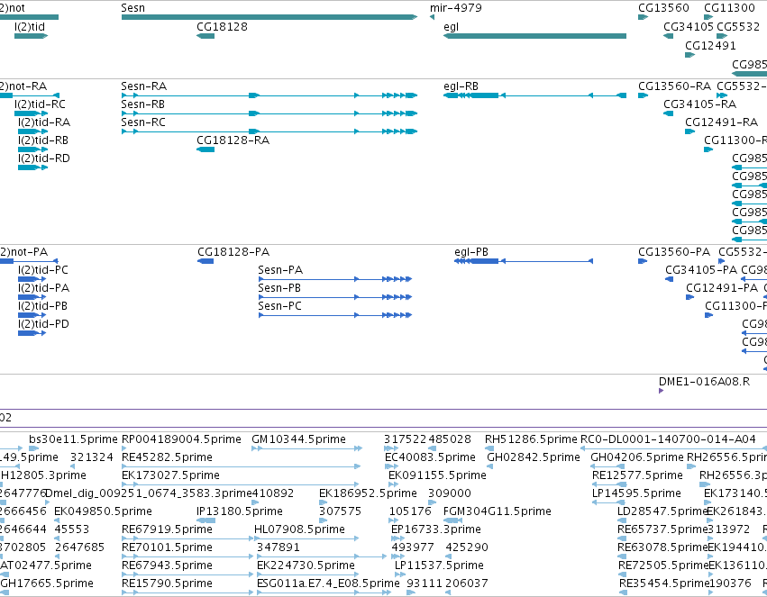
Task: Click the Sesn-PA CDS label
Action: 280,270
